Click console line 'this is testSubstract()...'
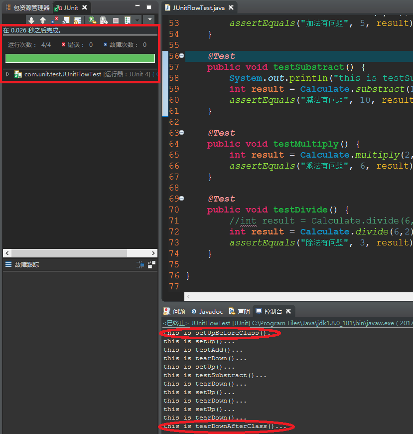This screenshot has height=434, width=413. click(215, 375)
